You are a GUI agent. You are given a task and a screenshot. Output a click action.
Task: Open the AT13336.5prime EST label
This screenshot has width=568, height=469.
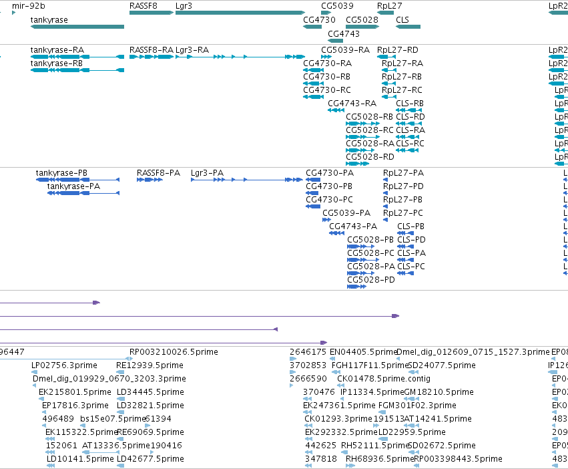[x=116, y=446]
